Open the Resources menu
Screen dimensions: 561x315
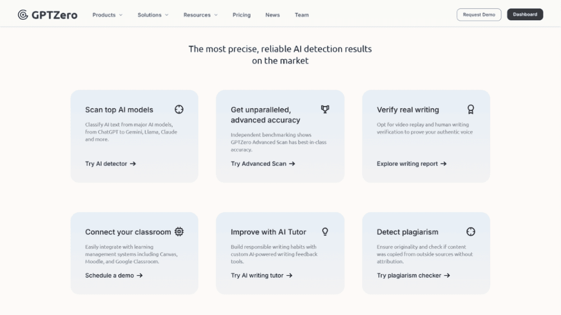pos(201,15)
